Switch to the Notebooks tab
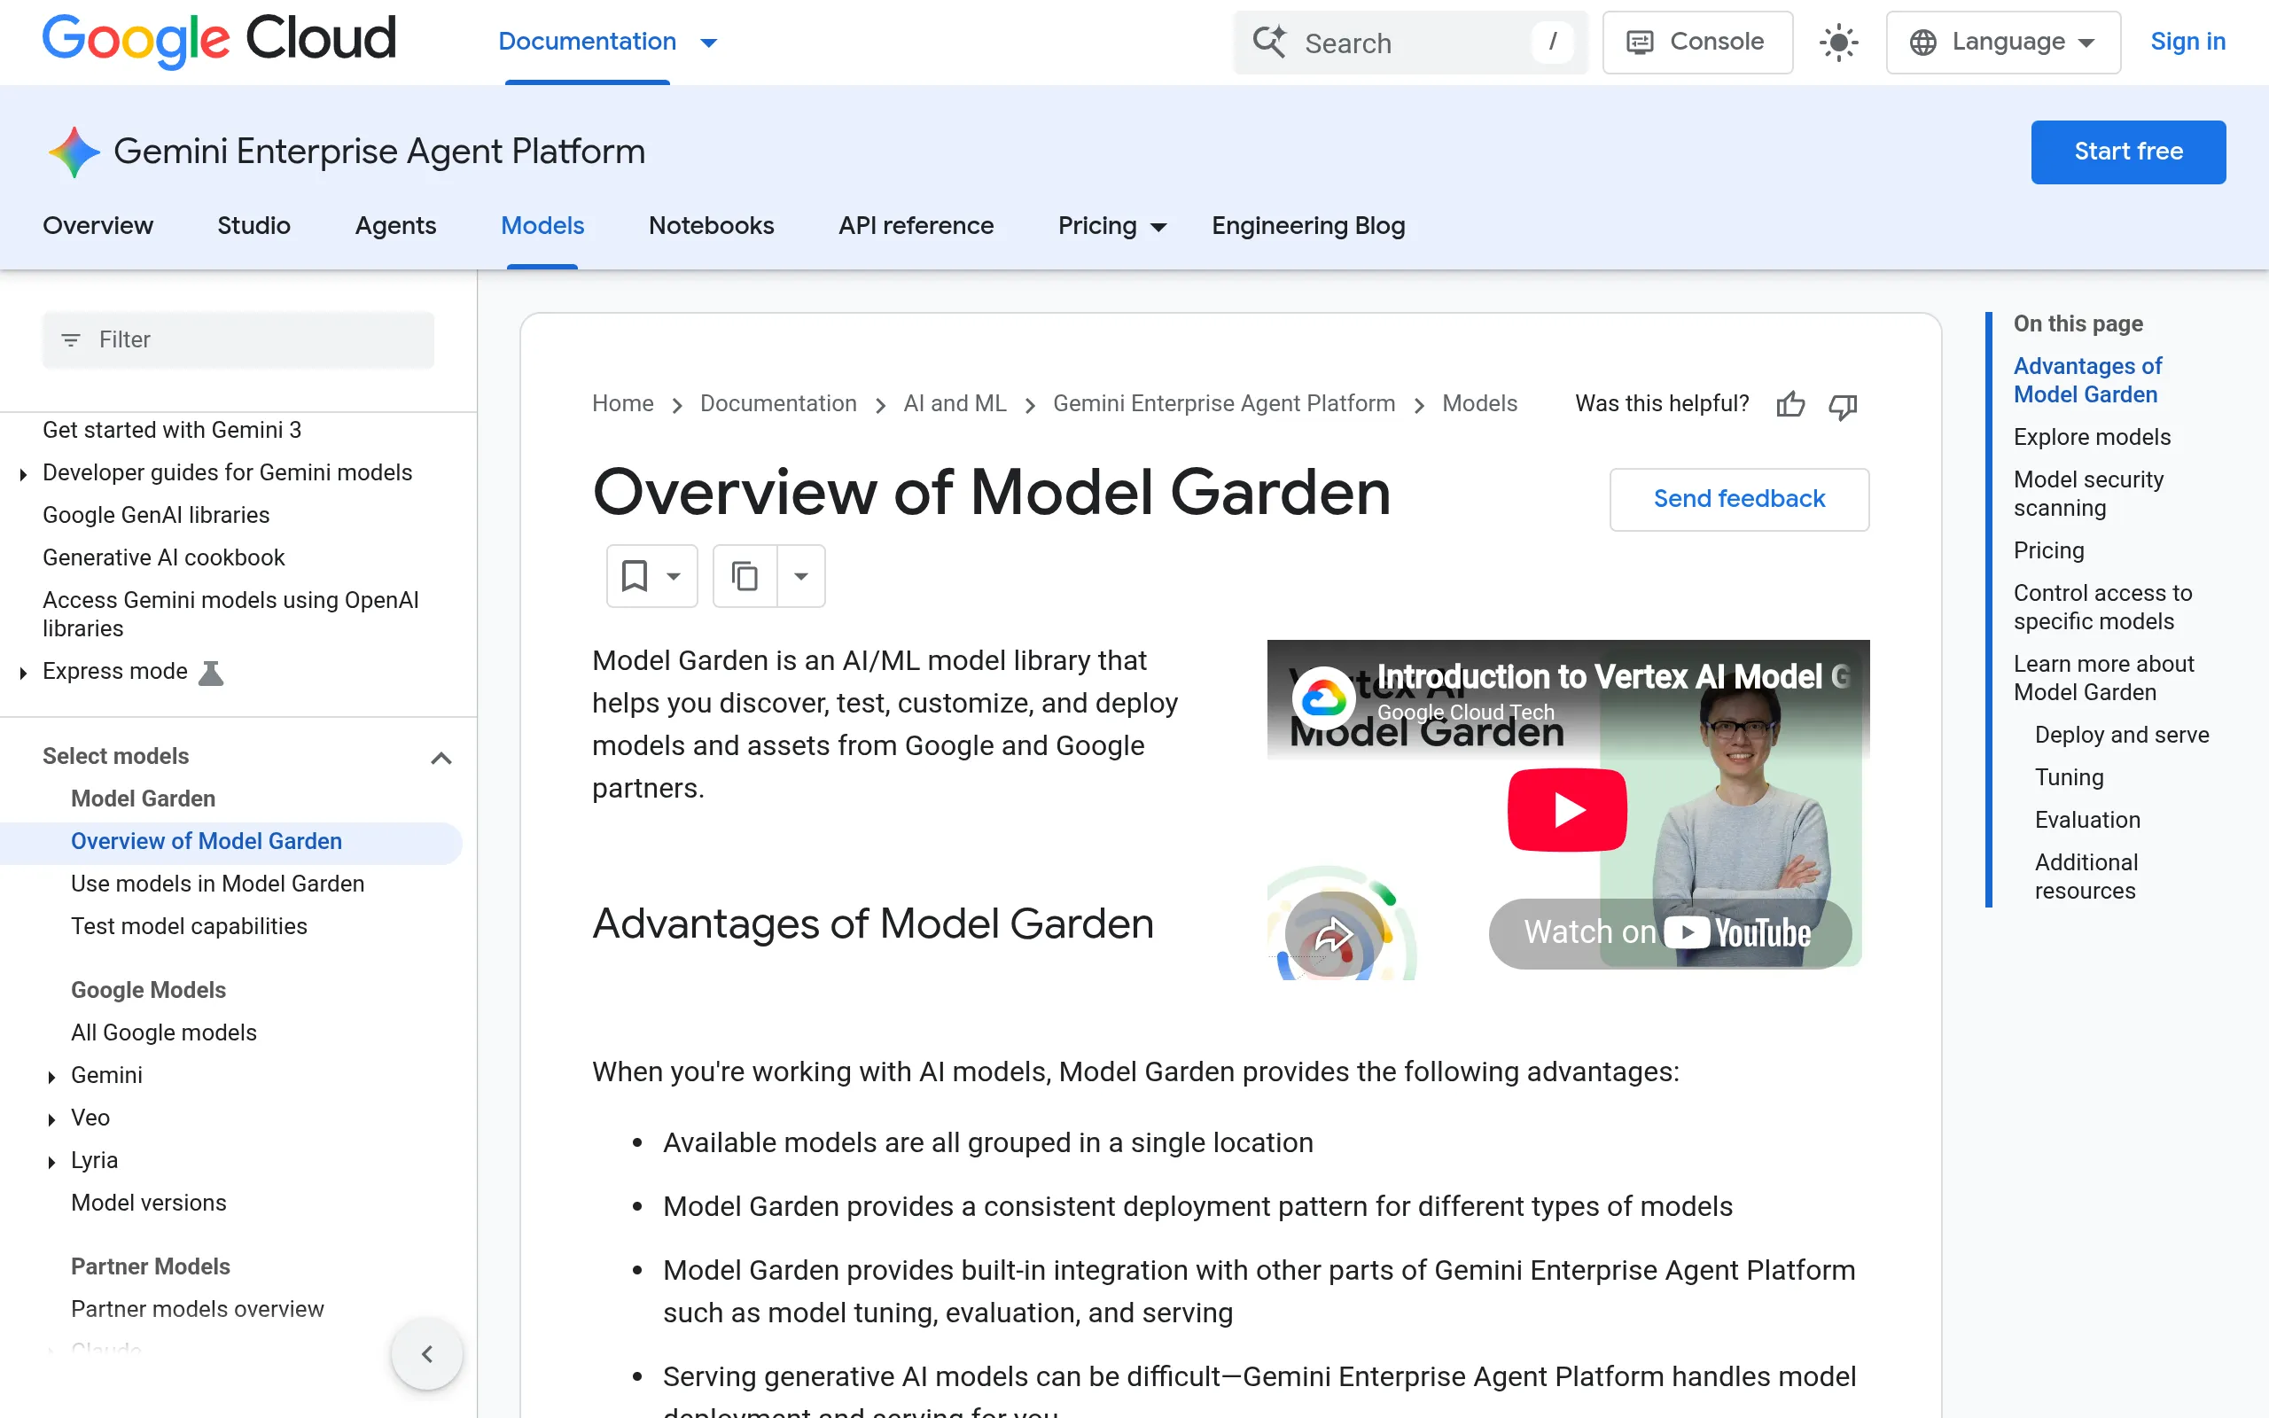This screenshot has height=1418, width=2269. (711, 226)
